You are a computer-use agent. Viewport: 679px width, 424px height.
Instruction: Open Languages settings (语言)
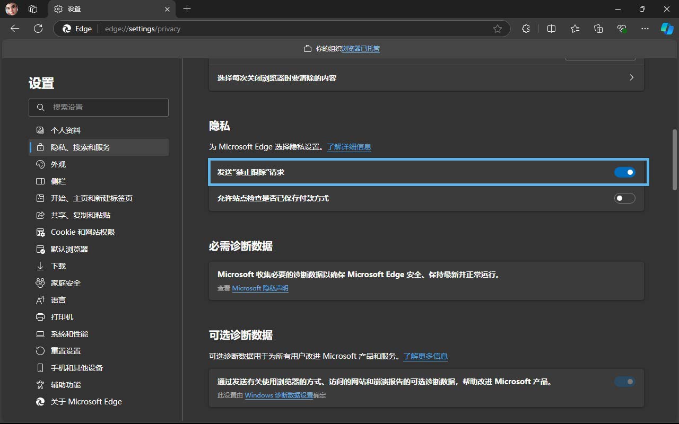click(99, 300)
